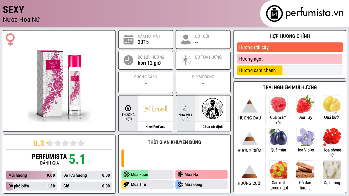Open the Quả mận plum note image
349x196 pixels.
coord(278,137)
